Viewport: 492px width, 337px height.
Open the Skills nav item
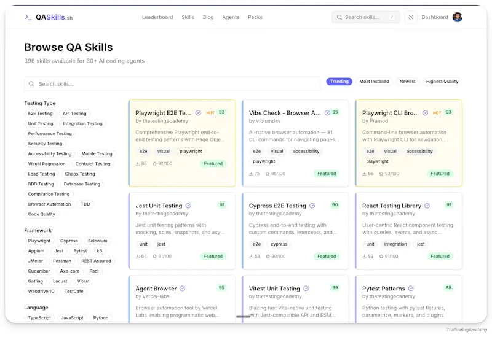[188, 17]
